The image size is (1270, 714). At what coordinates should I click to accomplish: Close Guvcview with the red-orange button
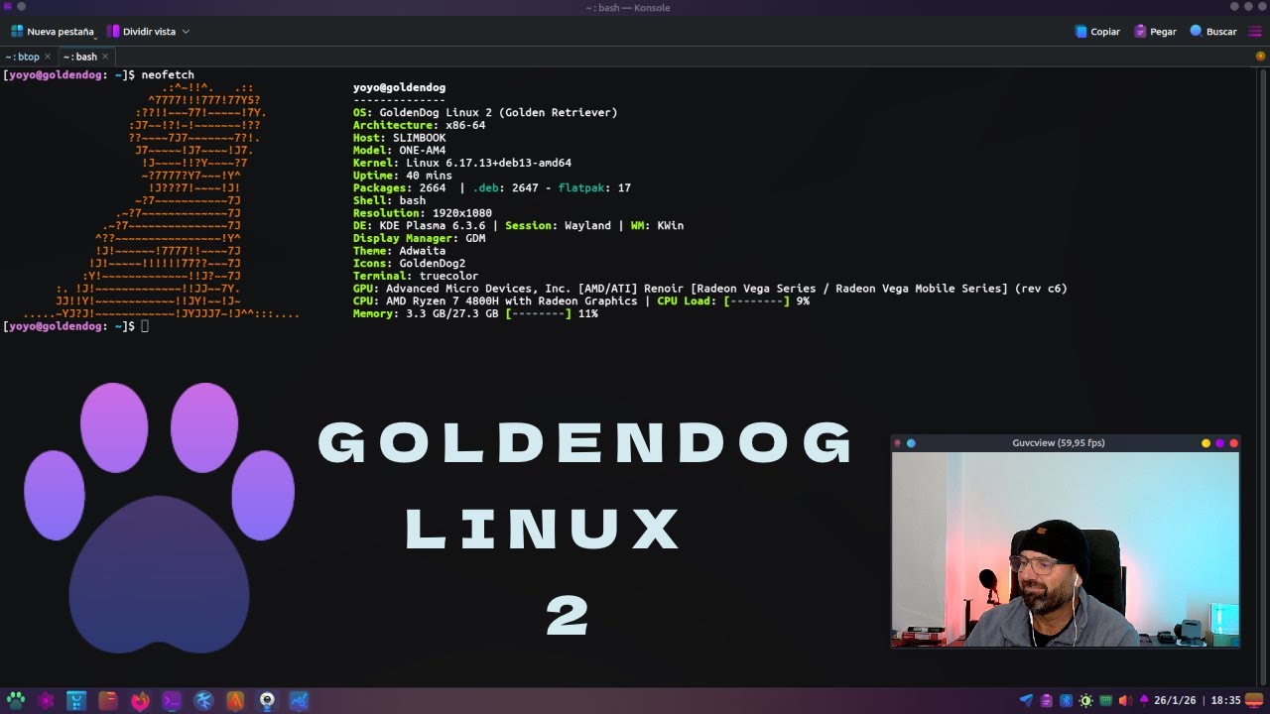tap(1233, 443)
